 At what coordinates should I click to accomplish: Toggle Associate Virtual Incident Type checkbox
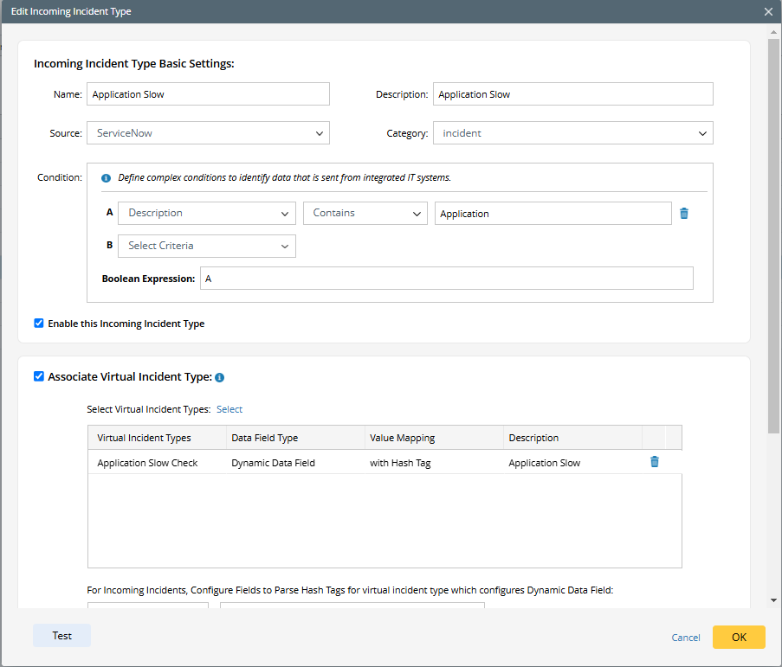[39, 376]
